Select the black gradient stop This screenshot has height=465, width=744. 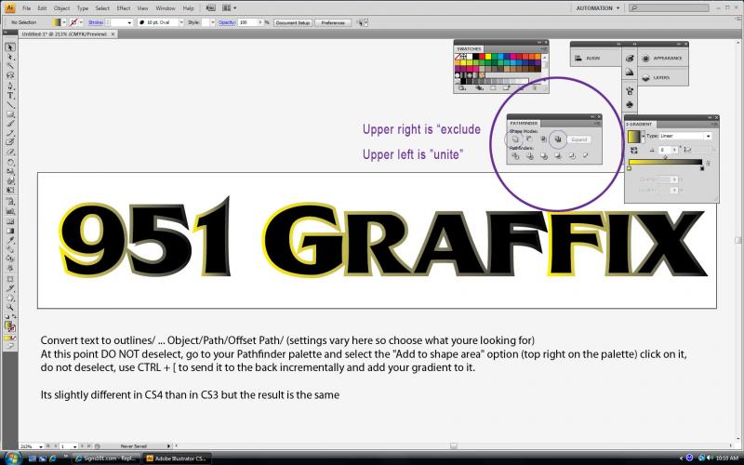click(x=702, y=168)
